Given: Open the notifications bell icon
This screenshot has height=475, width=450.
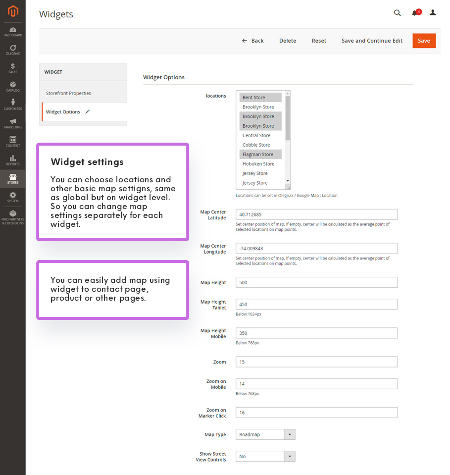Looking at the screenshot, I should 415,13.
